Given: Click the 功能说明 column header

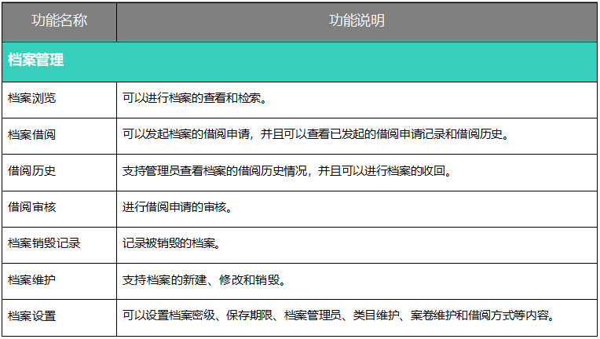Looking at the screenshot, I should coord(357,21).
